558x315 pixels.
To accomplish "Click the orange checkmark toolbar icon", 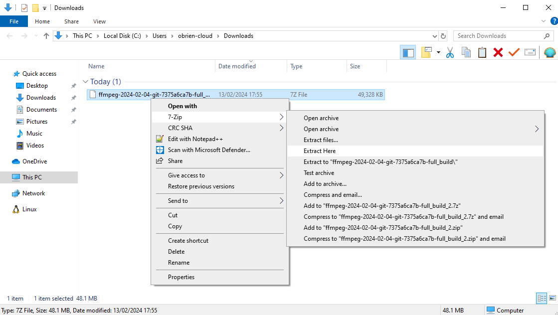I will click(x=514, y=52).
